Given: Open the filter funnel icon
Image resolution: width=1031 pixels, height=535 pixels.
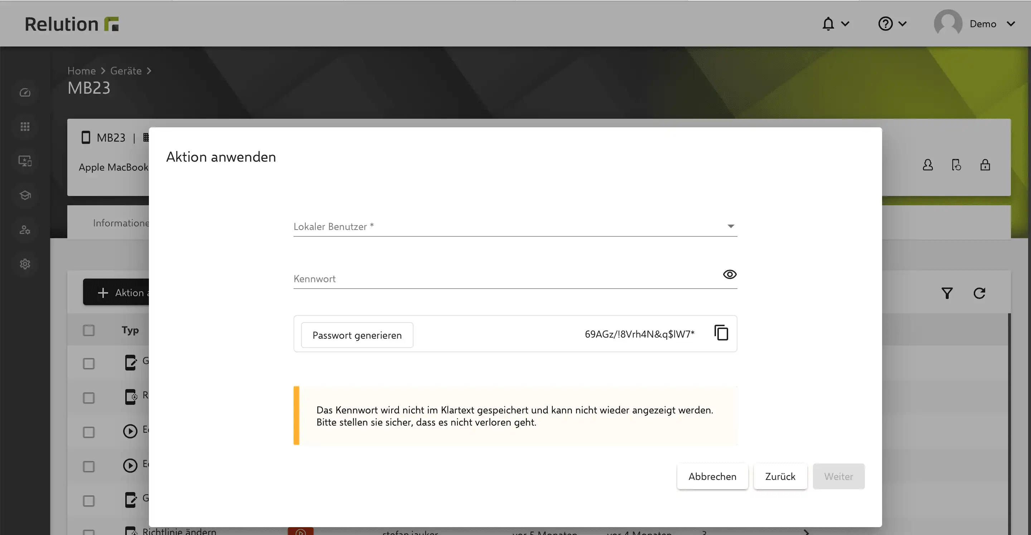Looking at the screenshot, I should coord(947,293).
